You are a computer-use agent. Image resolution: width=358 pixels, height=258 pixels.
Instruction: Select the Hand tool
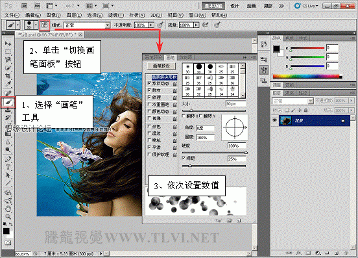(x=8, y=209)
